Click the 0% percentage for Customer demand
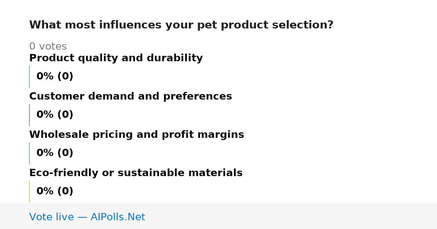The width and height of the screenshot is (437, 229). tap(45, 115)
